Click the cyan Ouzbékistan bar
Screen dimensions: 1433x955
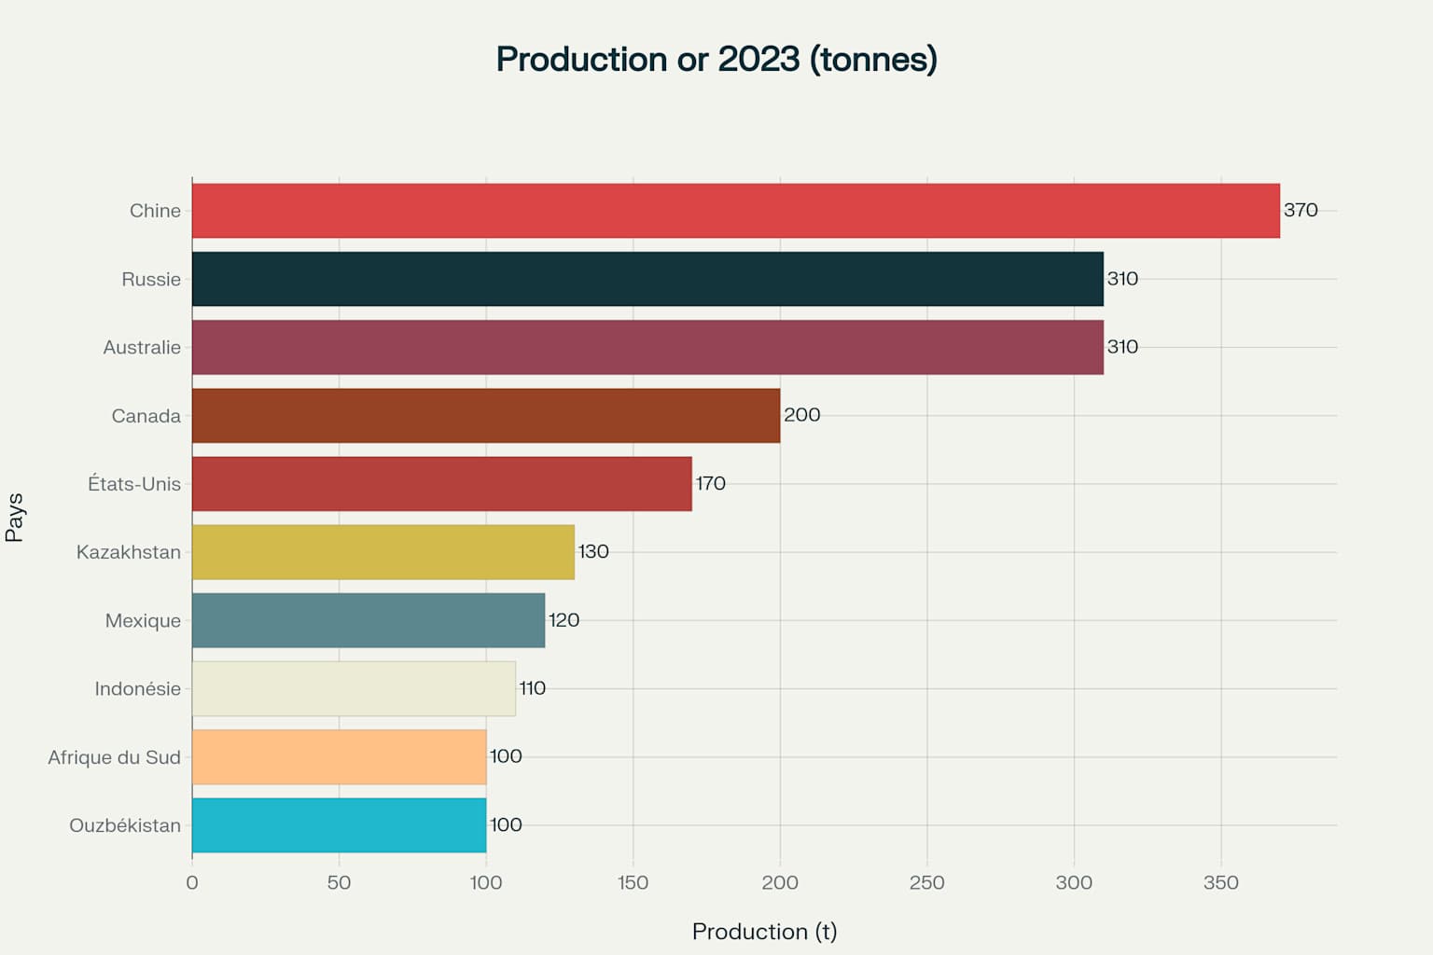[336, 824]
